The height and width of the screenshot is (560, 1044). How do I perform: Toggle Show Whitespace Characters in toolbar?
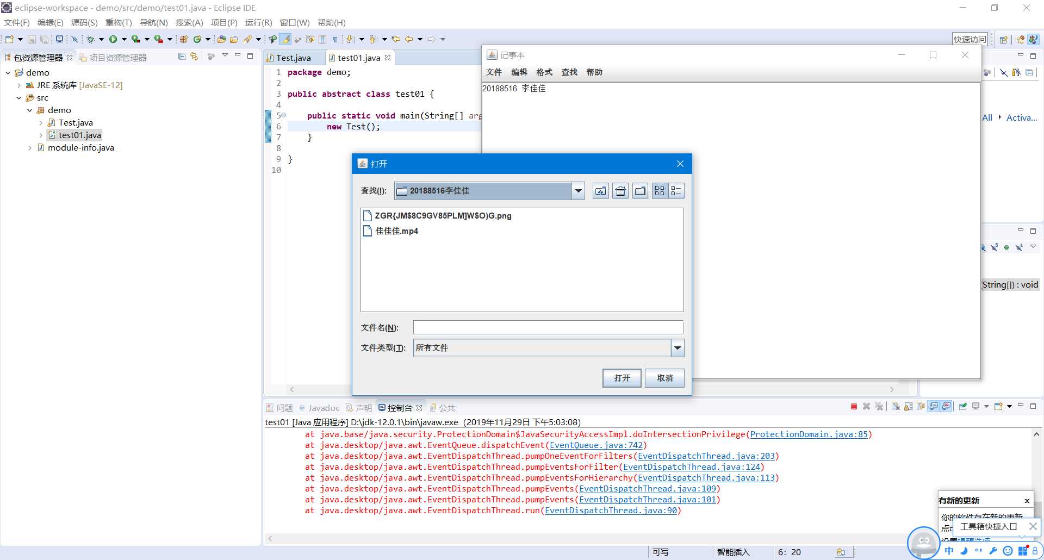coord(335,39)
